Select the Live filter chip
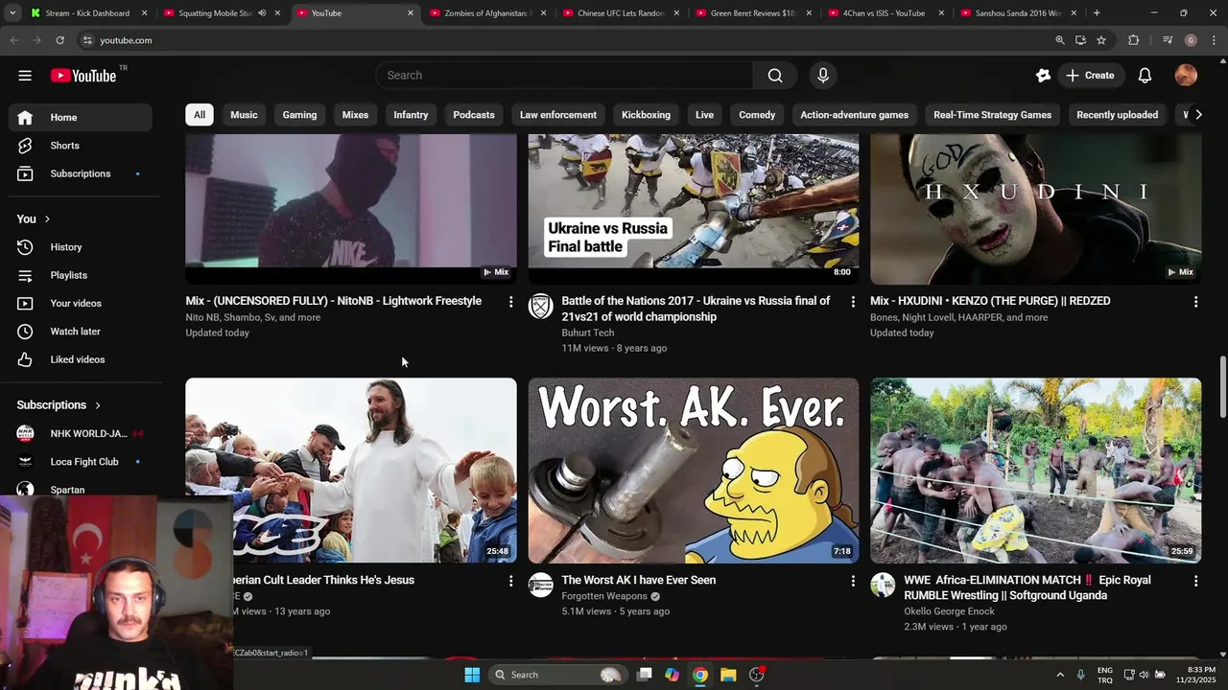Viewport: 1228px width, 690px height. tap(704, 115)
